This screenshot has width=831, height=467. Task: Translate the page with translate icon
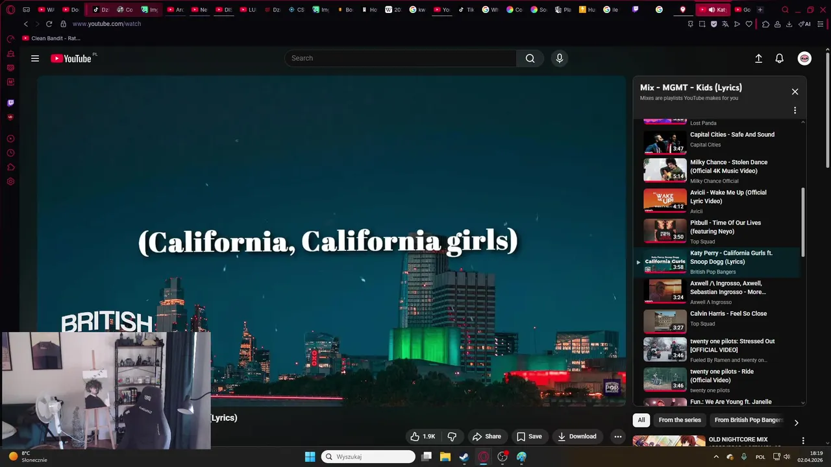pyautogui.click(x=725, y=24)
